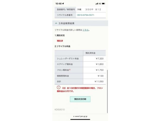The width and height of the screenshot is (161, 121).
Task: Open recycle ticket number 0910-9794-5571 link
Action: pyautogui.click(x=86, y=15)
